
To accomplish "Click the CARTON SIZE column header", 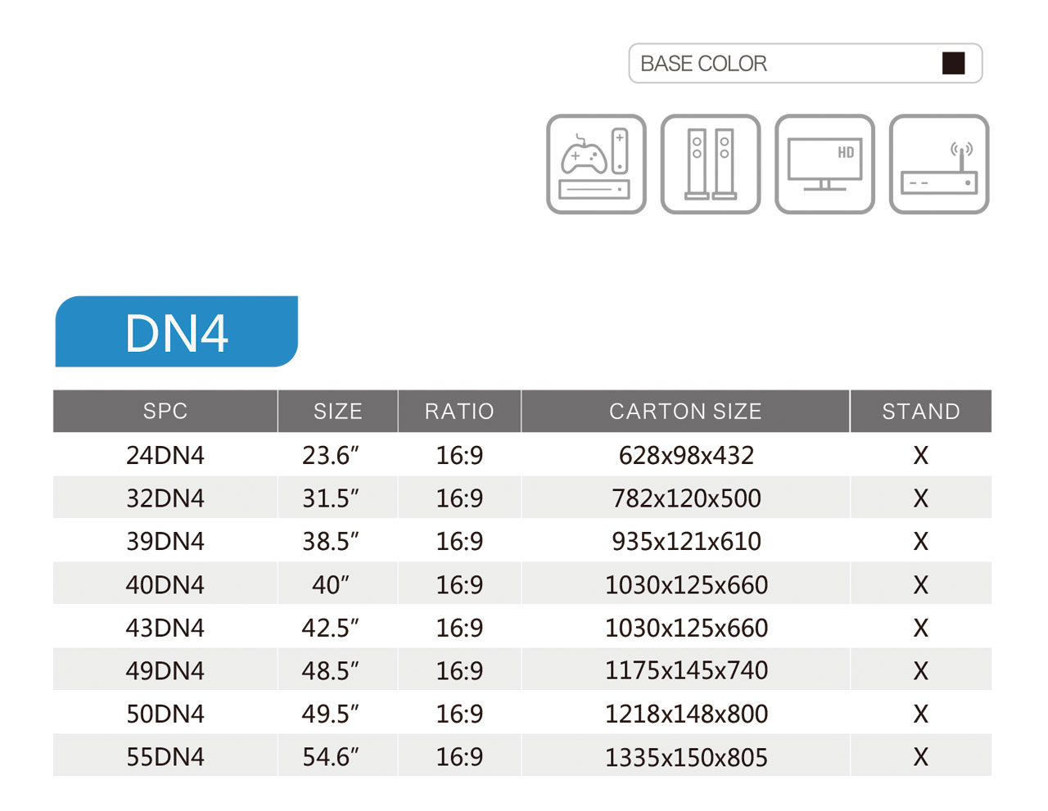I will (x=685, y=411).
